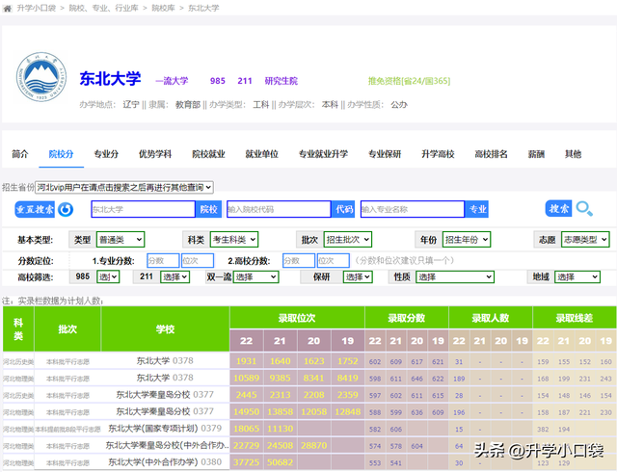Click the blue refresh circle icon
The width and height of the screenshot is (617, 472).
click(x=66, y=209)
